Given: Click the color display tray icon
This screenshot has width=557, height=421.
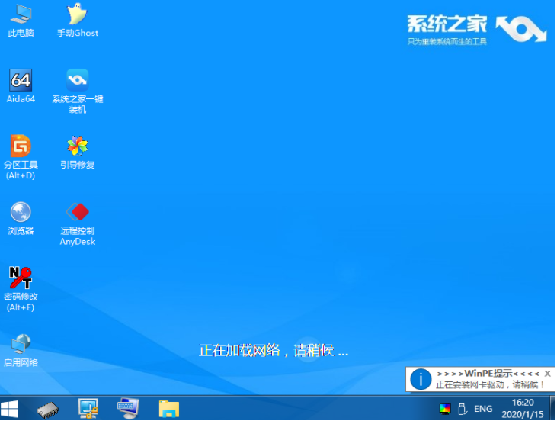Looking at the screenshot, I should (x=446, y=409).
